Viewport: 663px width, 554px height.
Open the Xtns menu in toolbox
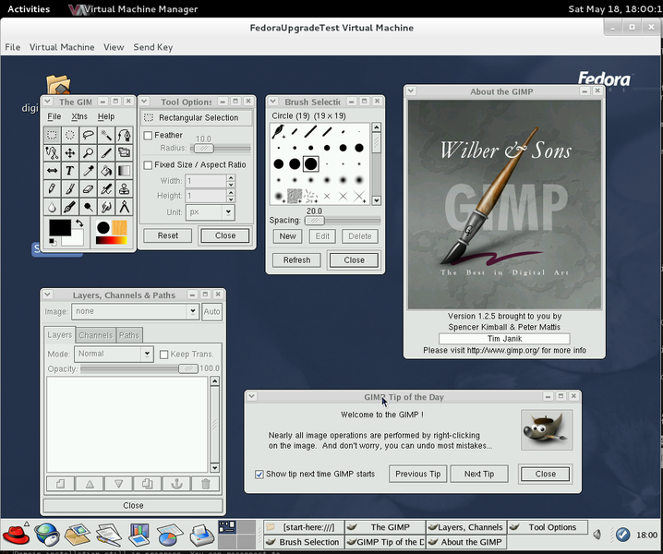(x=79, y=116)
